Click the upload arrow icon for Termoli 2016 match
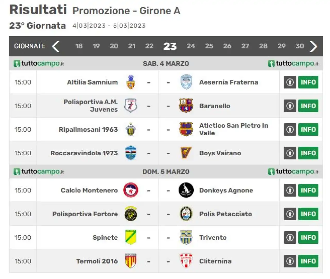The height and width of the screenshot is (279, 330). coord(290,261)
